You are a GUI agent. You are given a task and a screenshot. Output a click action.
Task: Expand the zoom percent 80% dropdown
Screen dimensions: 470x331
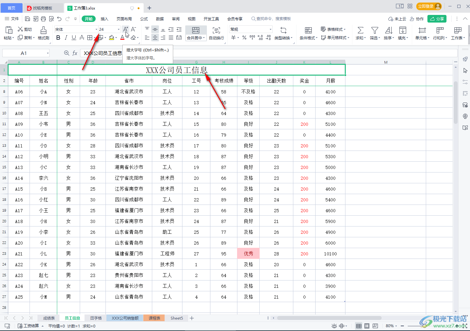coord(396,326)
